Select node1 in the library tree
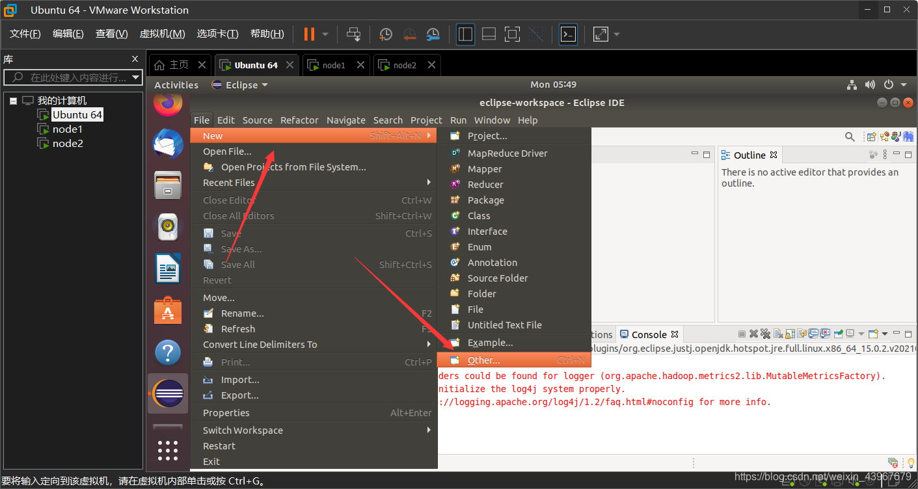This screenshot has height=489, width=918. (67, 129)
